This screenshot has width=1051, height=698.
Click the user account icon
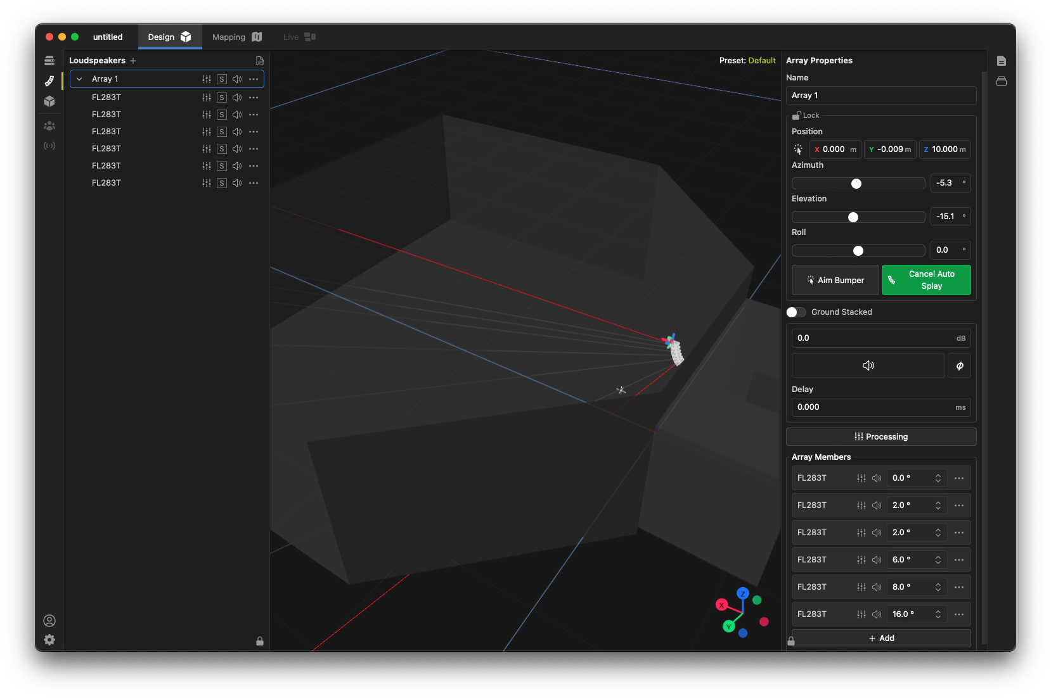[49, 621]
